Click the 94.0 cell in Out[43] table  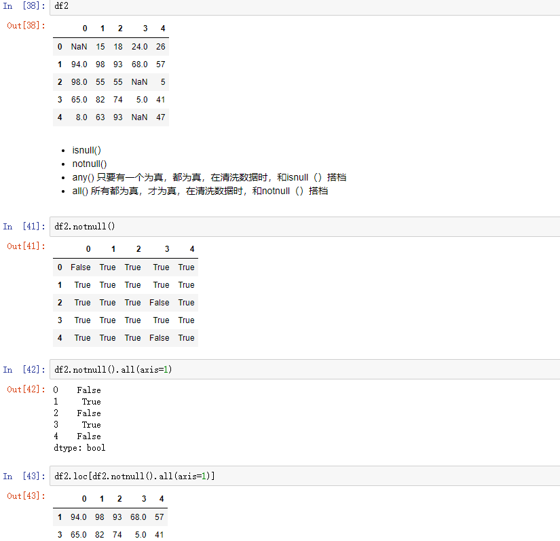[x=78, y=517]
